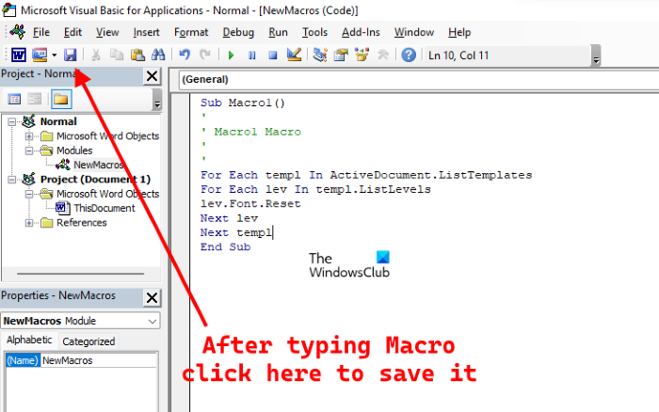
Task: Open the File menu
Action: pos(41,32)
